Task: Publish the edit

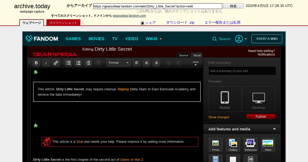Action: 261,116
